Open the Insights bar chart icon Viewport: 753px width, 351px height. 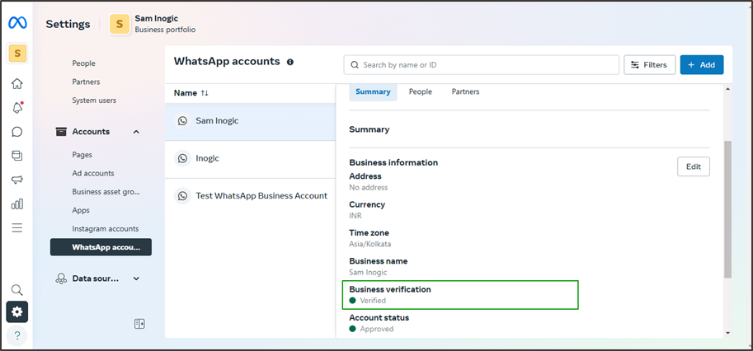click(x=17, y=204)
